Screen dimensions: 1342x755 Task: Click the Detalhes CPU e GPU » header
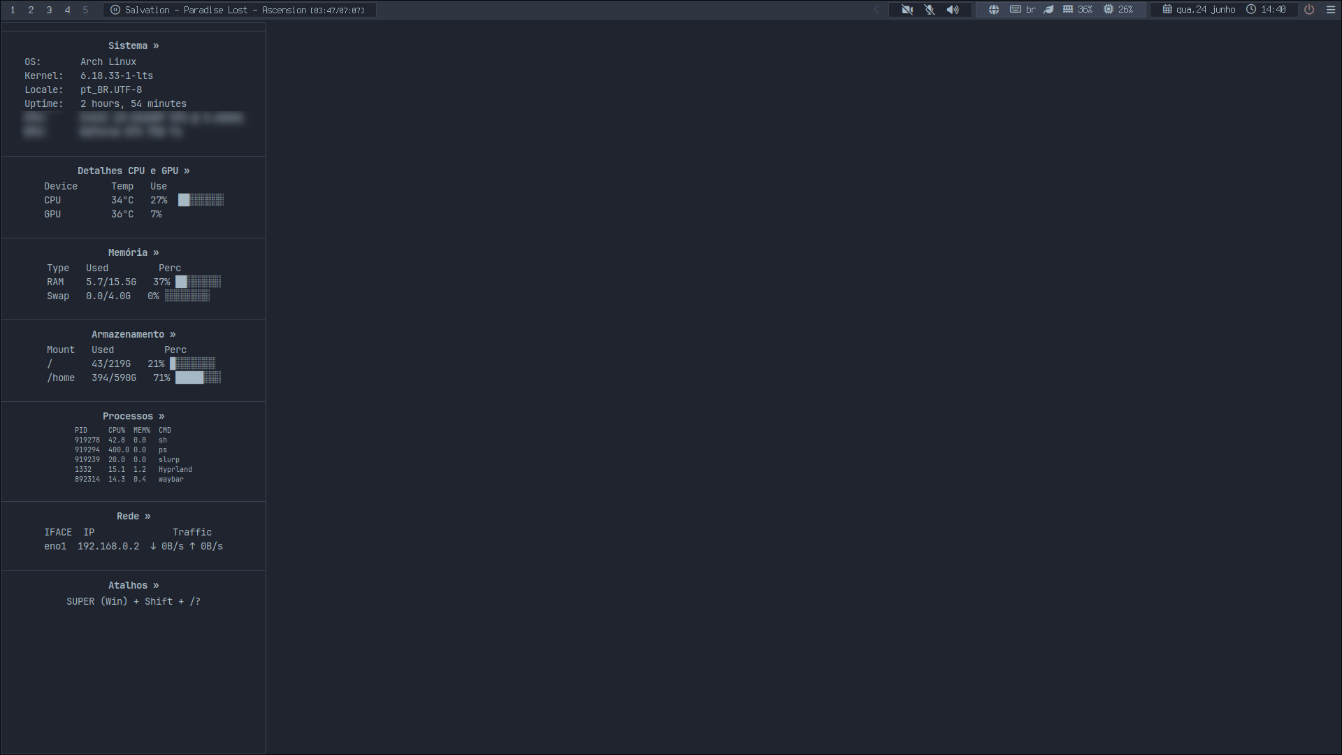(x=134, y=171)
